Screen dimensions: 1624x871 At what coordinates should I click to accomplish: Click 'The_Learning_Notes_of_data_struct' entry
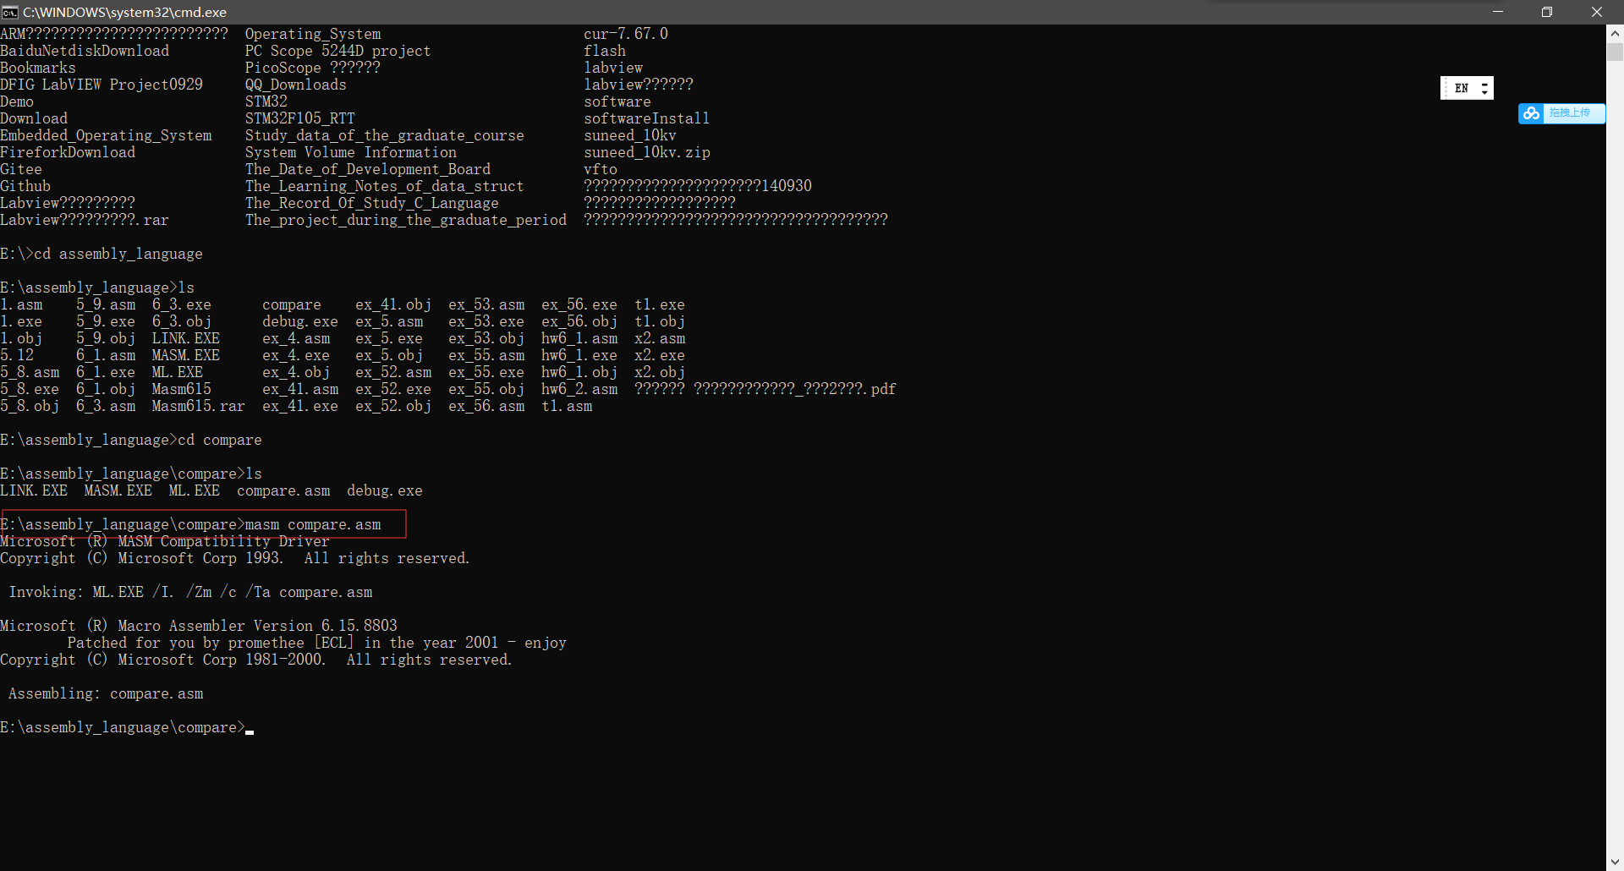[385, 186]
